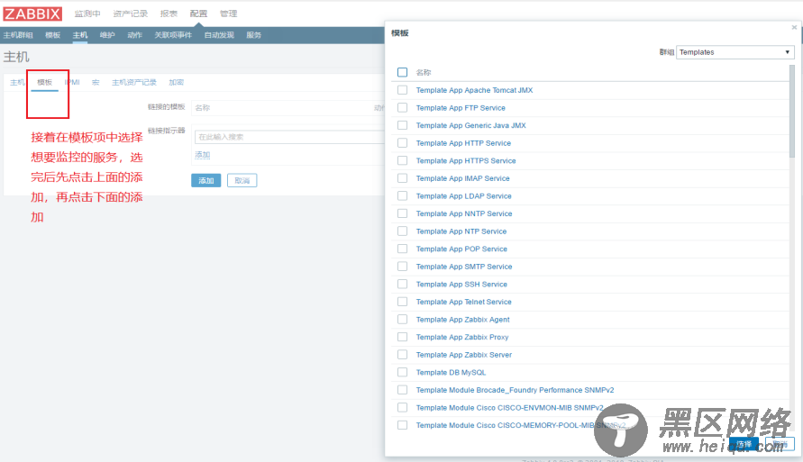Check Template App NTP Service box
The image size is (803, 462).
403,231
